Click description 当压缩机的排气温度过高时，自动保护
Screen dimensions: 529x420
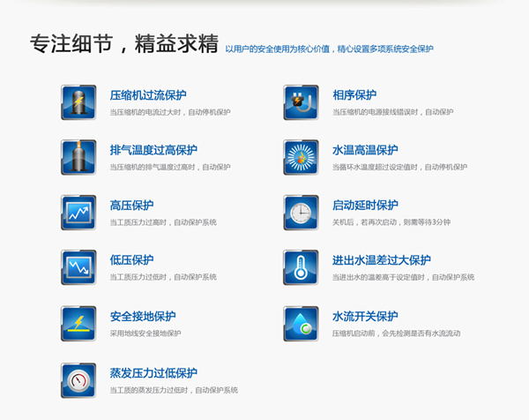pyautogui.click(x=170, y=167)
